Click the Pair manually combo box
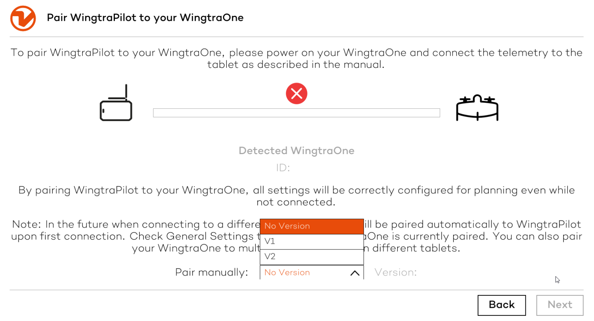 [x=305, y=273]
